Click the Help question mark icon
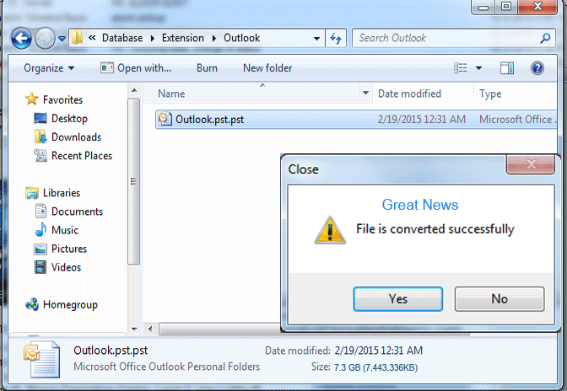This screenshot has width=567, height=391. coord(537,68)
